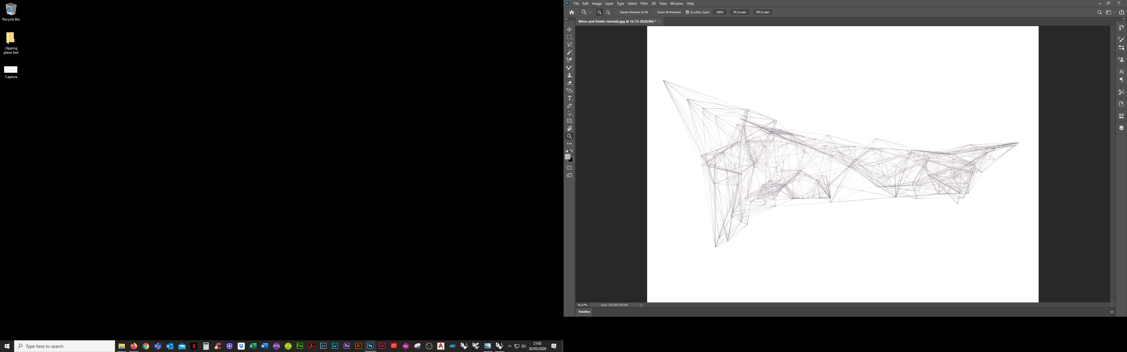The image size is (1127, 352).
Task: Open the Zoom tool preset dropdown
Action: (x=590, y=12)
